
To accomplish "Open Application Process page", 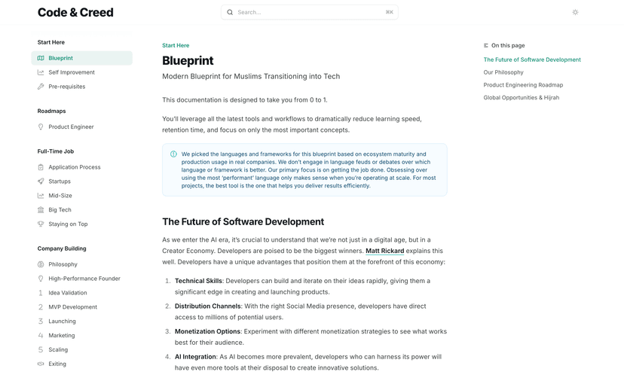I will point(82,167).
